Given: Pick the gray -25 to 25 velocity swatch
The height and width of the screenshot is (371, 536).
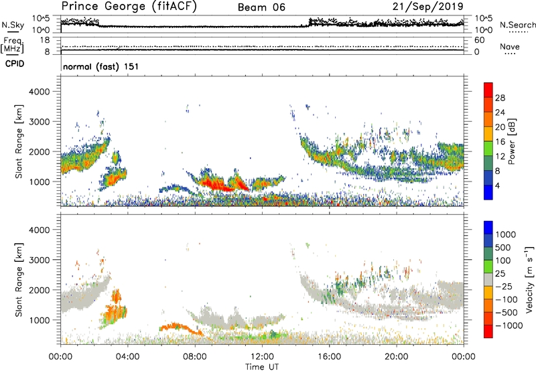Looking at the screenshot, I should pyautogui.click(x=488, y=279).
